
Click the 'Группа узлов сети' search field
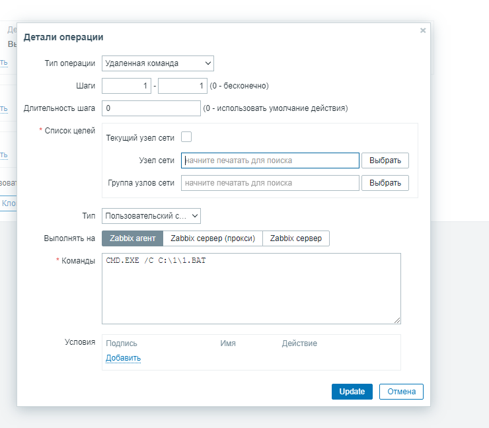pos(270,183)
